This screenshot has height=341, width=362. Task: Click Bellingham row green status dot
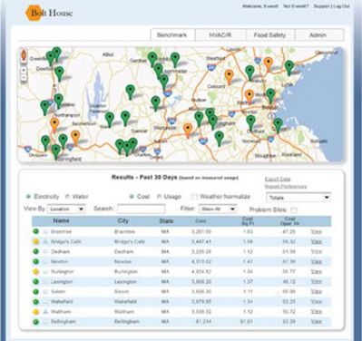tap(36, 322)
